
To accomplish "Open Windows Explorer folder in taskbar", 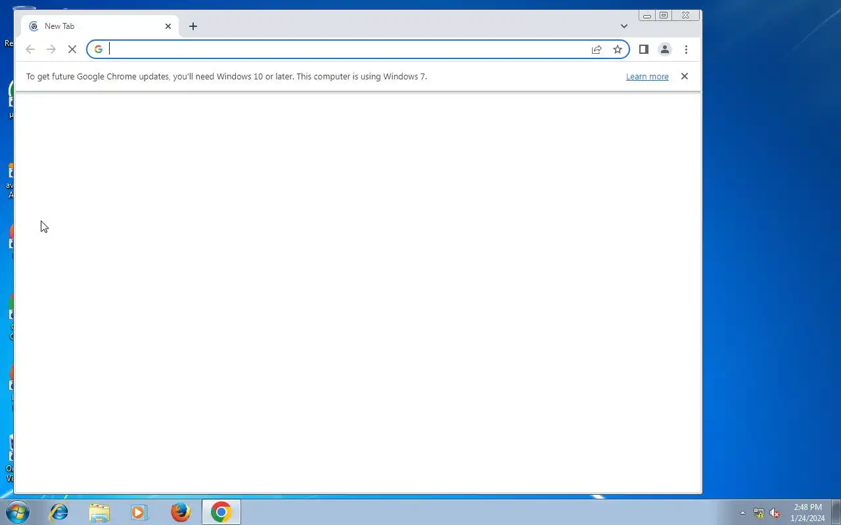I will [x=99, y=512].
